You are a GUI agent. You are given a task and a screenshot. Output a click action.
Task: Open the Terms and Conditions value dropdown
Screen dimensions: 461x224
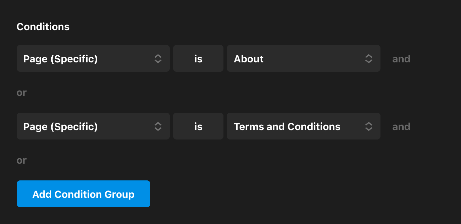coord(303,126)
